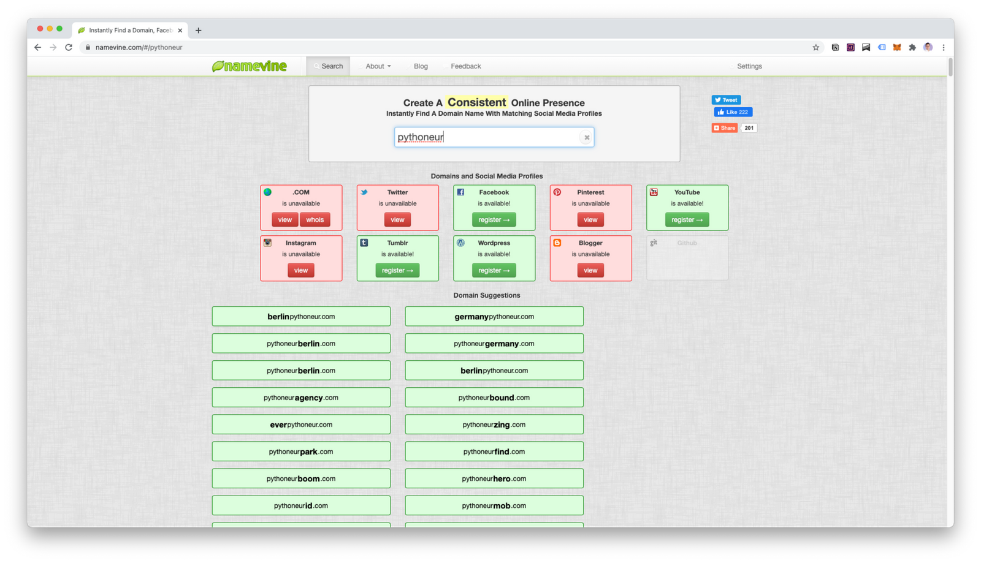981x563 pixels.
Task: Click the Facebook Like 222 button
Action: click(733, 112)
